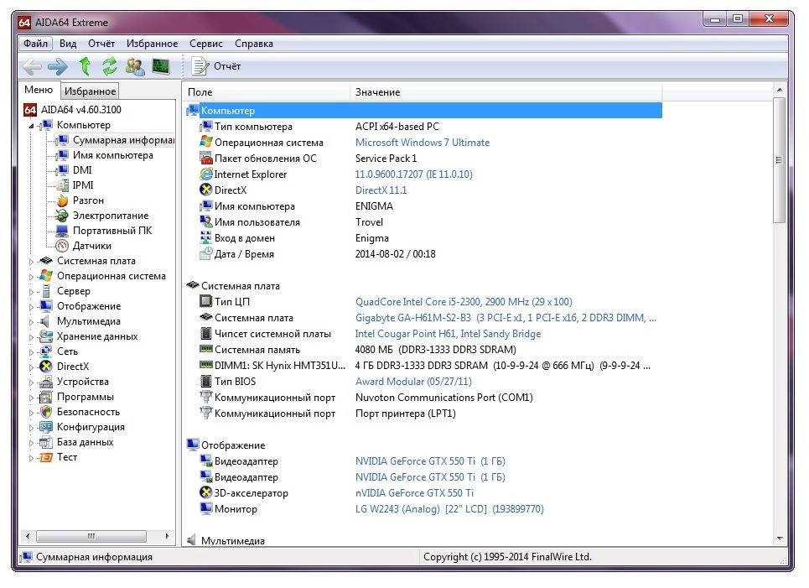Click the Мультимедиа speaker icon in tree

coord(46,321)
